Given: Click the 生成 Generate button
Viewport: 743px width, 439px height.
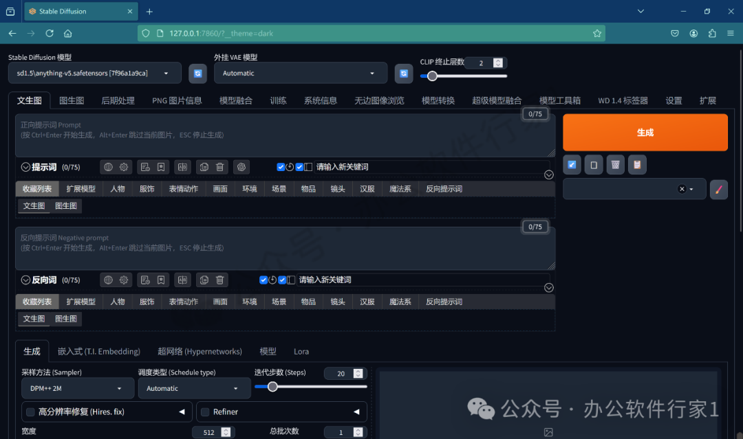Looking at the screenshot, I should pyautogui.click(x=645, y=132).
